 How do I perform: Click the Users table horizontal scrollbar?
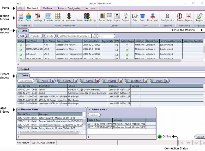click(100, 60)
